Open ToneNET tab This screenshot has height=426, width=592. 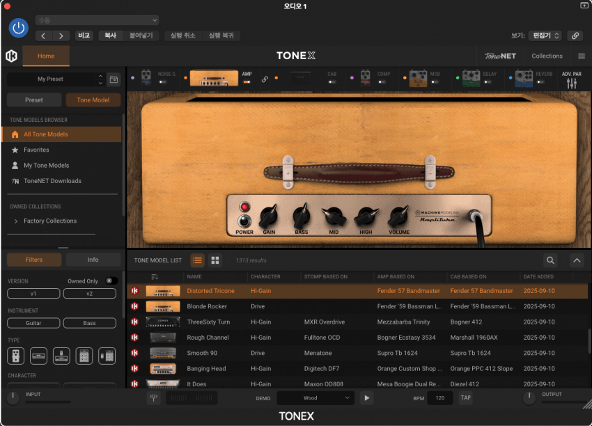click(x=500, y=56)
